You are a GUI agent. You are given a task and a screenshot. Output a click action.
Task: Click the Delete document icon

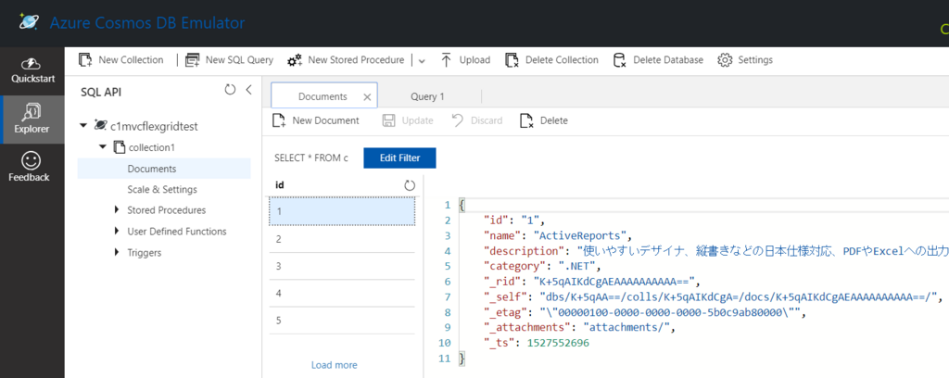(526, 120)
